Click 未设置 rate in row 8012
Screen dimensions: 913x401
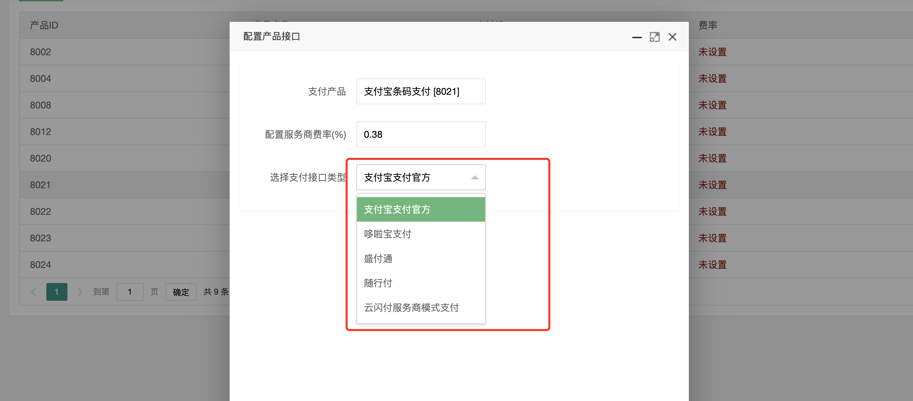tap(712, 132)
